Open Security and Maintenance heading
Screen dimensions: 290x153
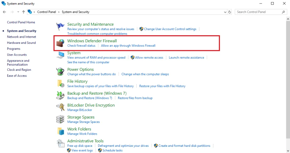pyautogui.click(x=90, y=24)
